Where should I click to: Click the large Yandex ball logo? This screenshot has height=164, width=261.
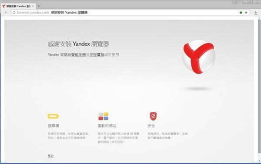click(x=199, y=57)
